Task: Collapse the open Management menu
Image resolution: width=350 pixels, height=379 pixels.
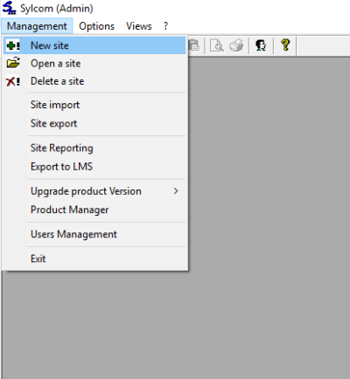Action: click(x=37, y=26)
